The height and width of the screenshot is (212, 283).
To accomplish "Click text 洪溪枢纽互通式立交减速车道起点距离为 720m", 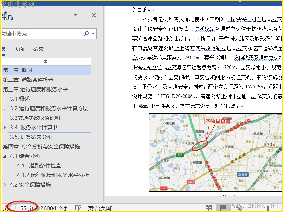I will point(184,67).
